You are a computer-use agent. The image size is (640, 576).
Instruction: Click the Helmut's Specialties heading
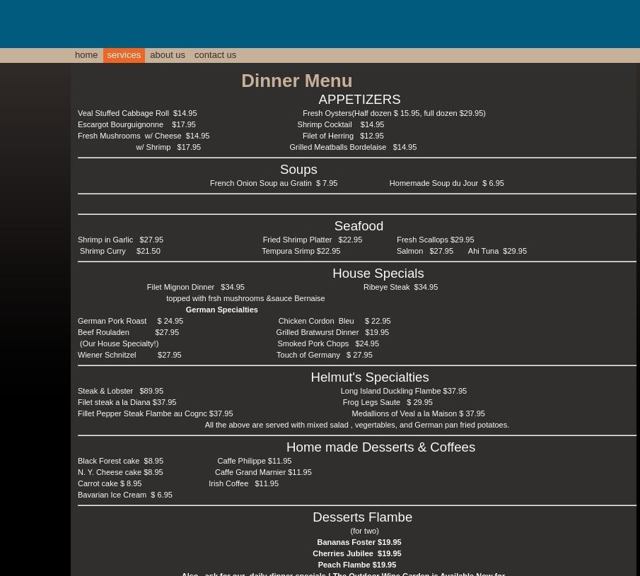pyautogui.click(x=369, y=377)
